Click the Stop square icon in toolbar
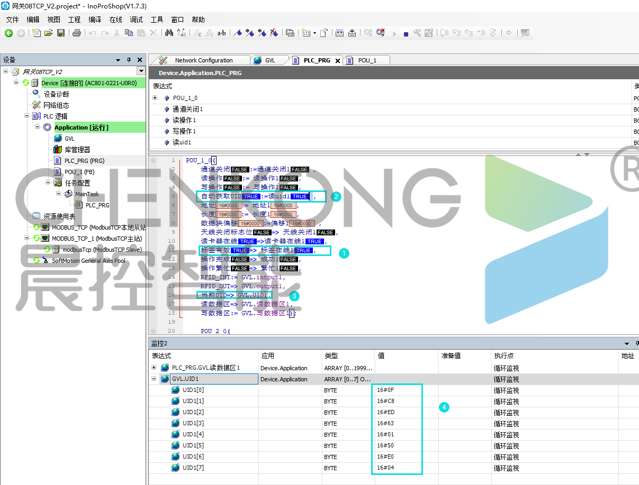This screenshot has height=485, width=639. [x=406, y=33]
